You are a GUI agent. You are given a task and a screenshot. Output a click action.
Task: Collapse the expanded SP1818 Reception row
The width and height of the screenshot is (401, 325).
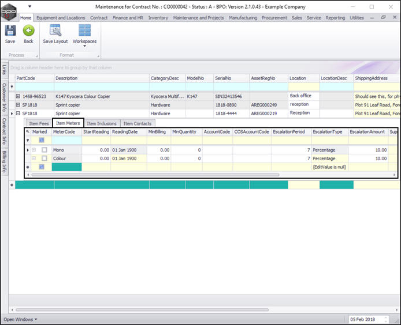pyautogui.click(x=18, y=114)
